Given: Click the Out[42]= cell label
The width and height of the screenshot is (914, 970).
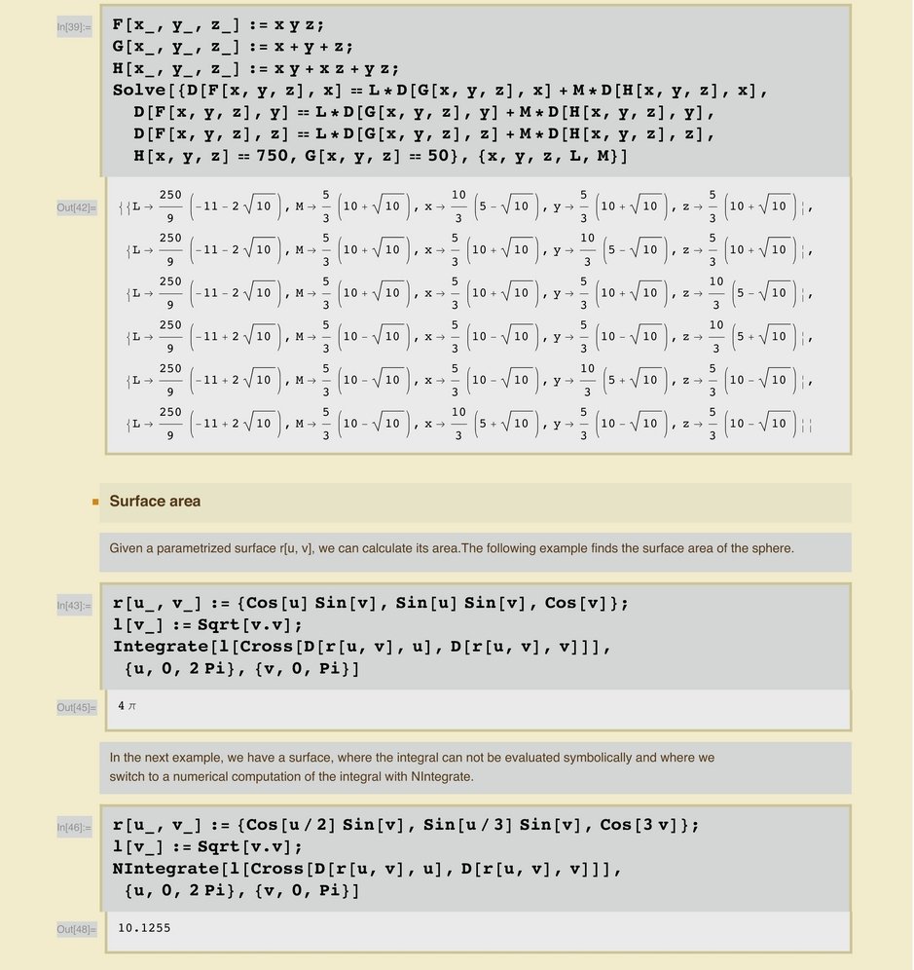Looking at the screenshot, I should click(x=76, y=207).
